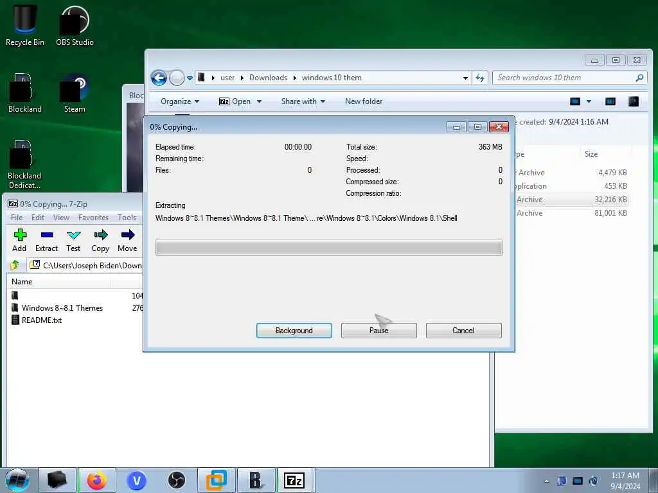
Task: Go back in Explorer window
Action: (159, 78)
